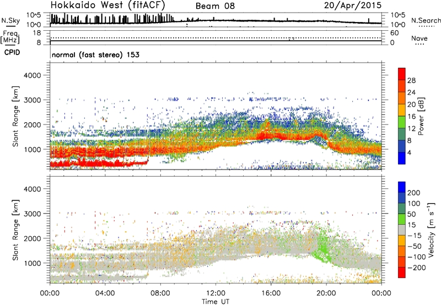Click the 18 tick on the frequency axis

coord(37,33)
